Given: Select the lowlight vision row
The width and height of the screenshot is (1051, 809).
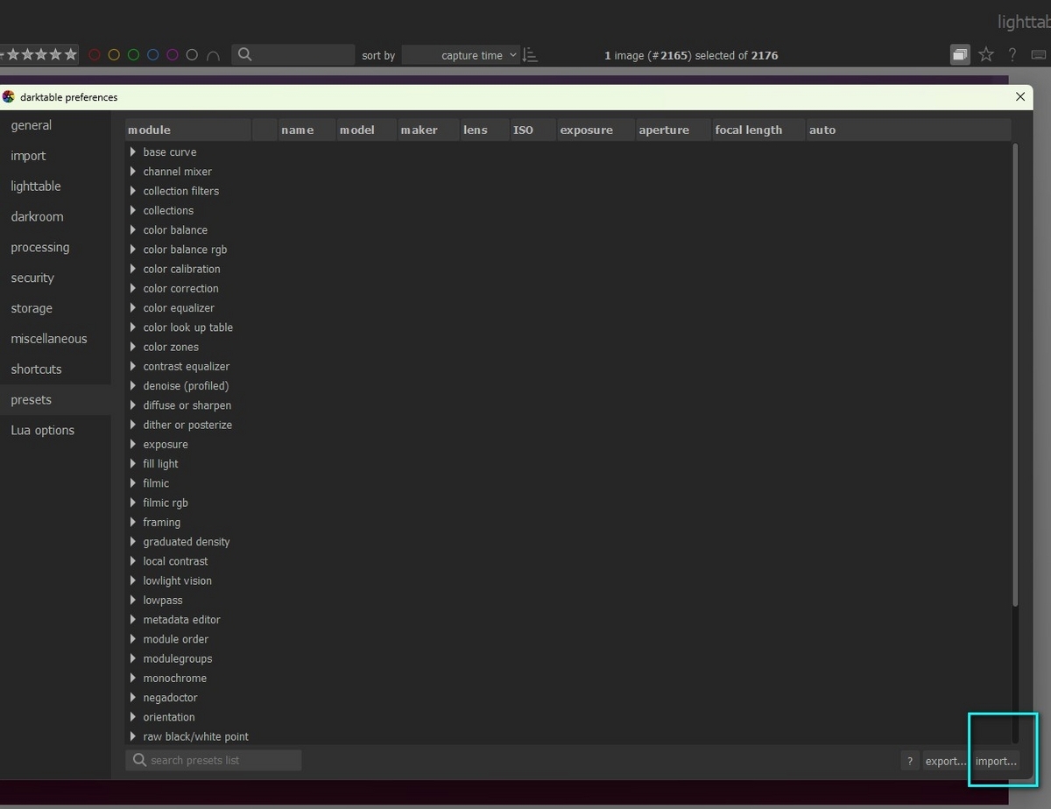Looking at the screenshot, I should click(x=568, y=580).
